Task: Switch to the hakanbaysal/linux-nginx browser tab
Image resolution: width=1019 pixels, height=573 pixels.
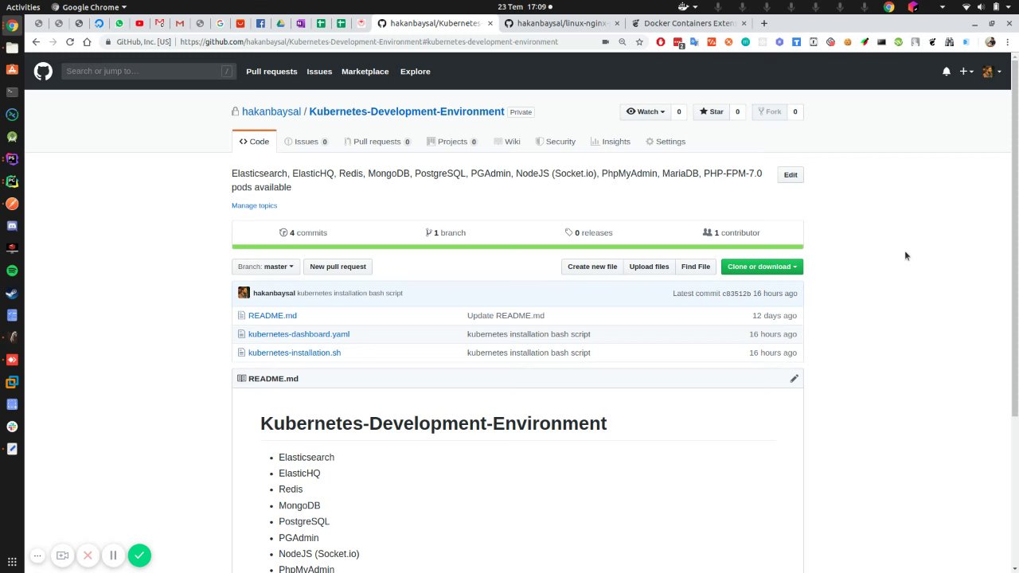Action: click(x=561, y=23)
